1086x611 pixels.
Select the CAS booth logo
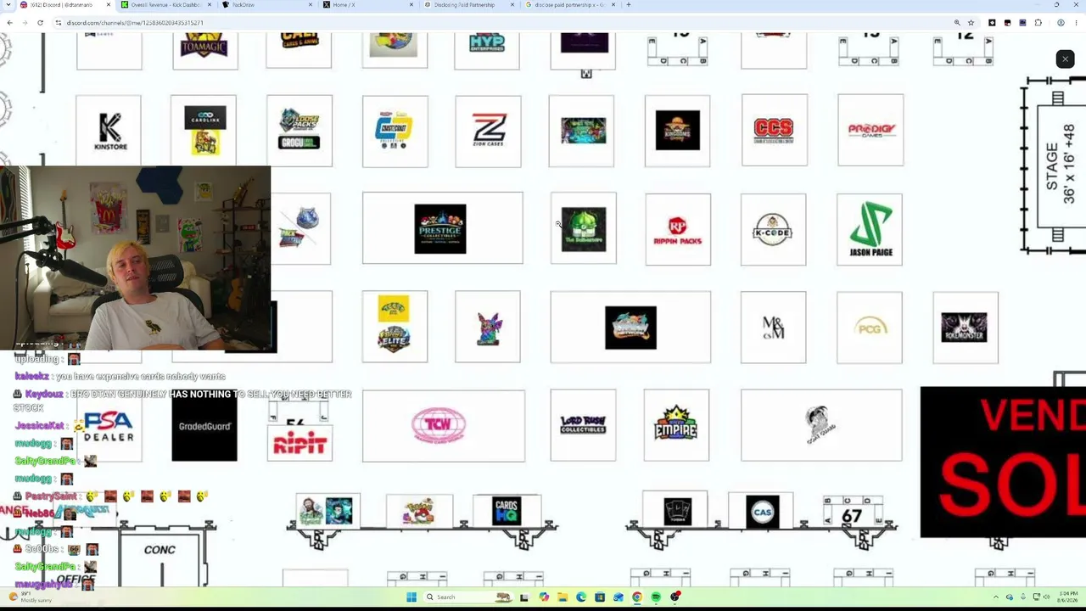763,512
